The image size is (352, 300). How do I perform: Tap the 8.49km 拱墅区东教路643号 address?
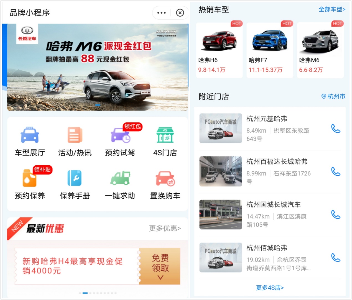[x=278, y=135]
